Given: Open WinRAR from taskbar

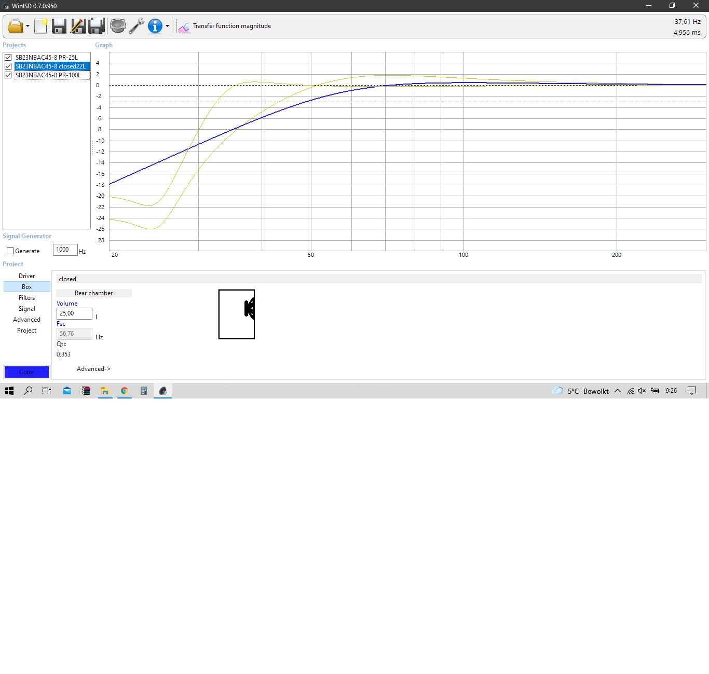Looking at the screenshot, I should point(86,391).
